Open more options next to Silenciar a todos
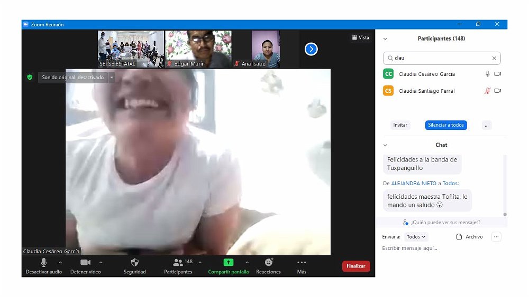529x297 pixels. point(487,125)
